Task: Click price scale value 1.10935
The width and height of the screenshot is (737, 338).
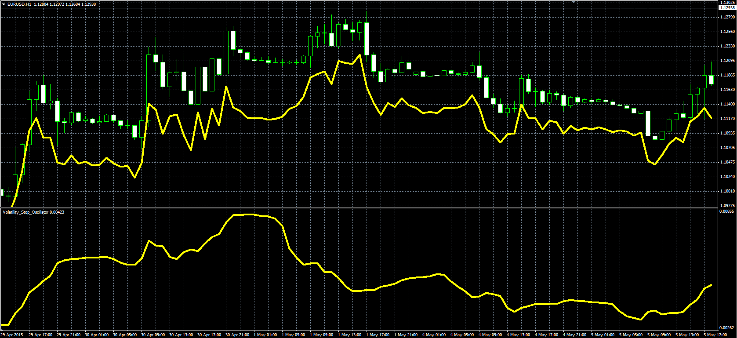Action: coord(727,133)
